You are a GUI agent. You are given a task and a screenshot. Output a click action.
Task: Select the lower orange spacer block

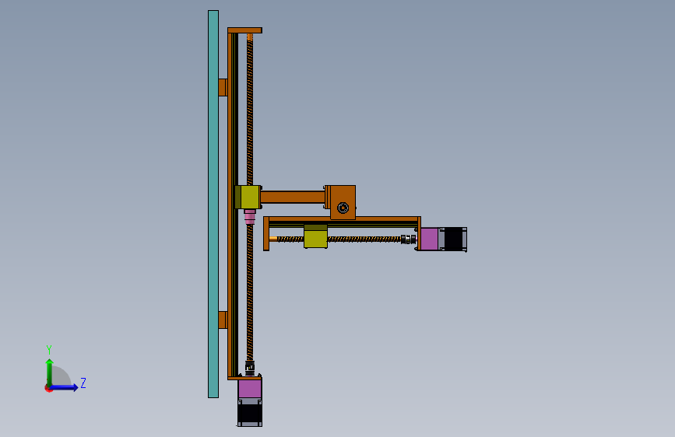[223, 320]
